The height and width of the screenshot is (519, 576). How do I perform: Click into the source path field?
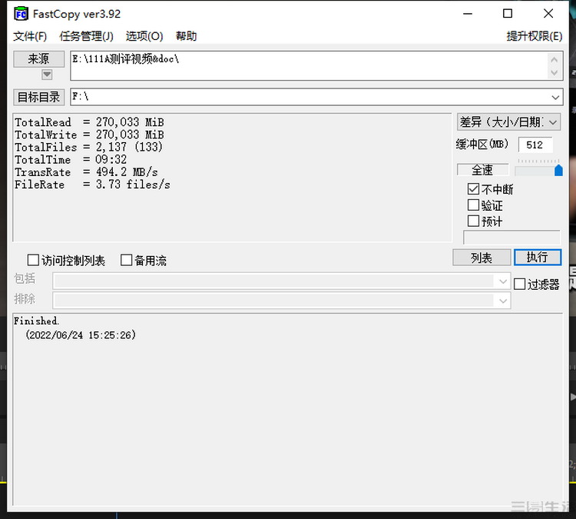(309, 66)
